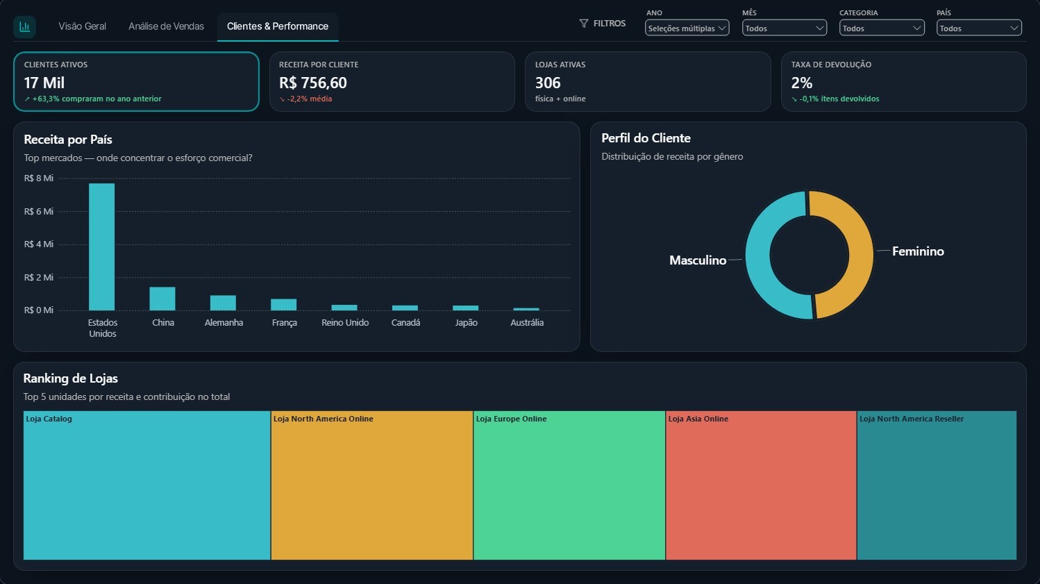The width and height of the screenshot is (1040, 584).
Task: Open the Visão Geral tab
Action: (82, 26)
